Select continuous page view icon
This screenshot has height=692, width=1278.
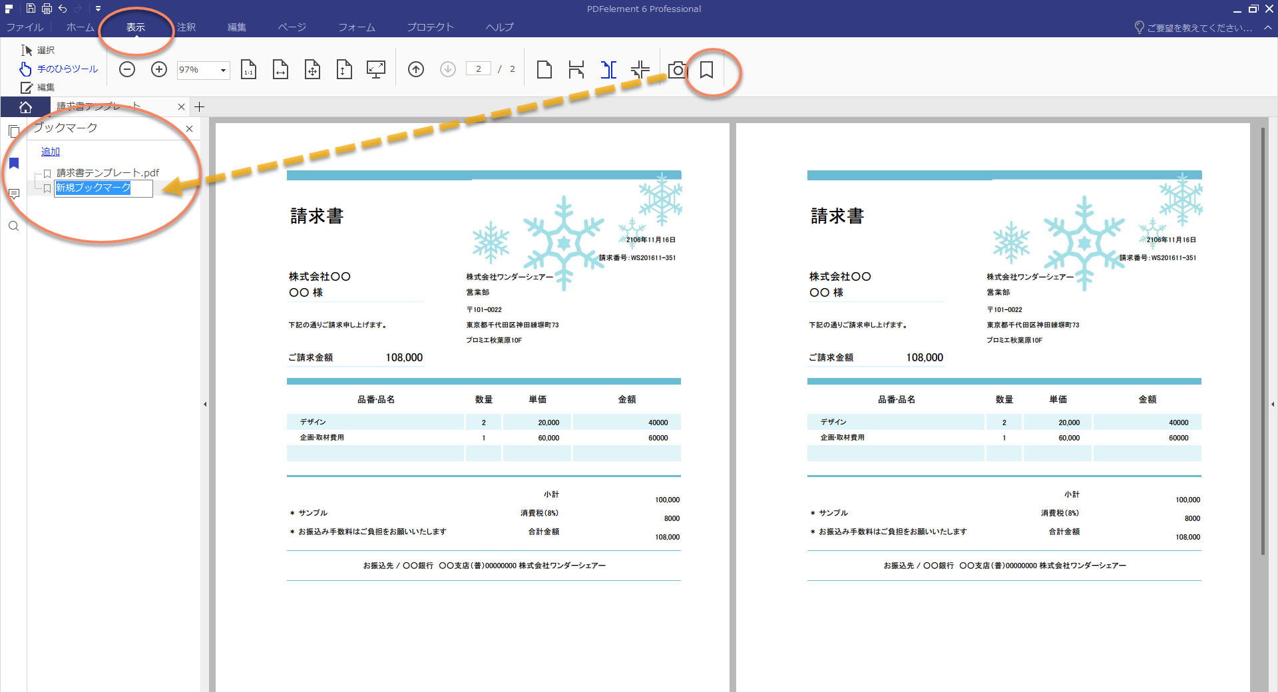pos(576,69)
